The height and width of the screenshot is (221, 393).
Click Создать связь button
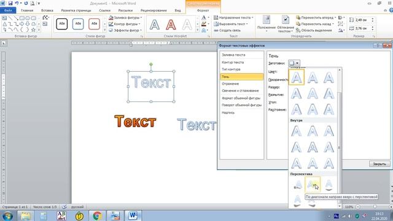pyautogui.click(x=227, y=30)
